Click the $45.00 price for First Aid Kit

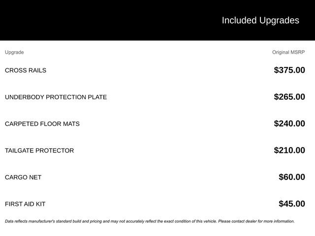(x=292, y=204)
